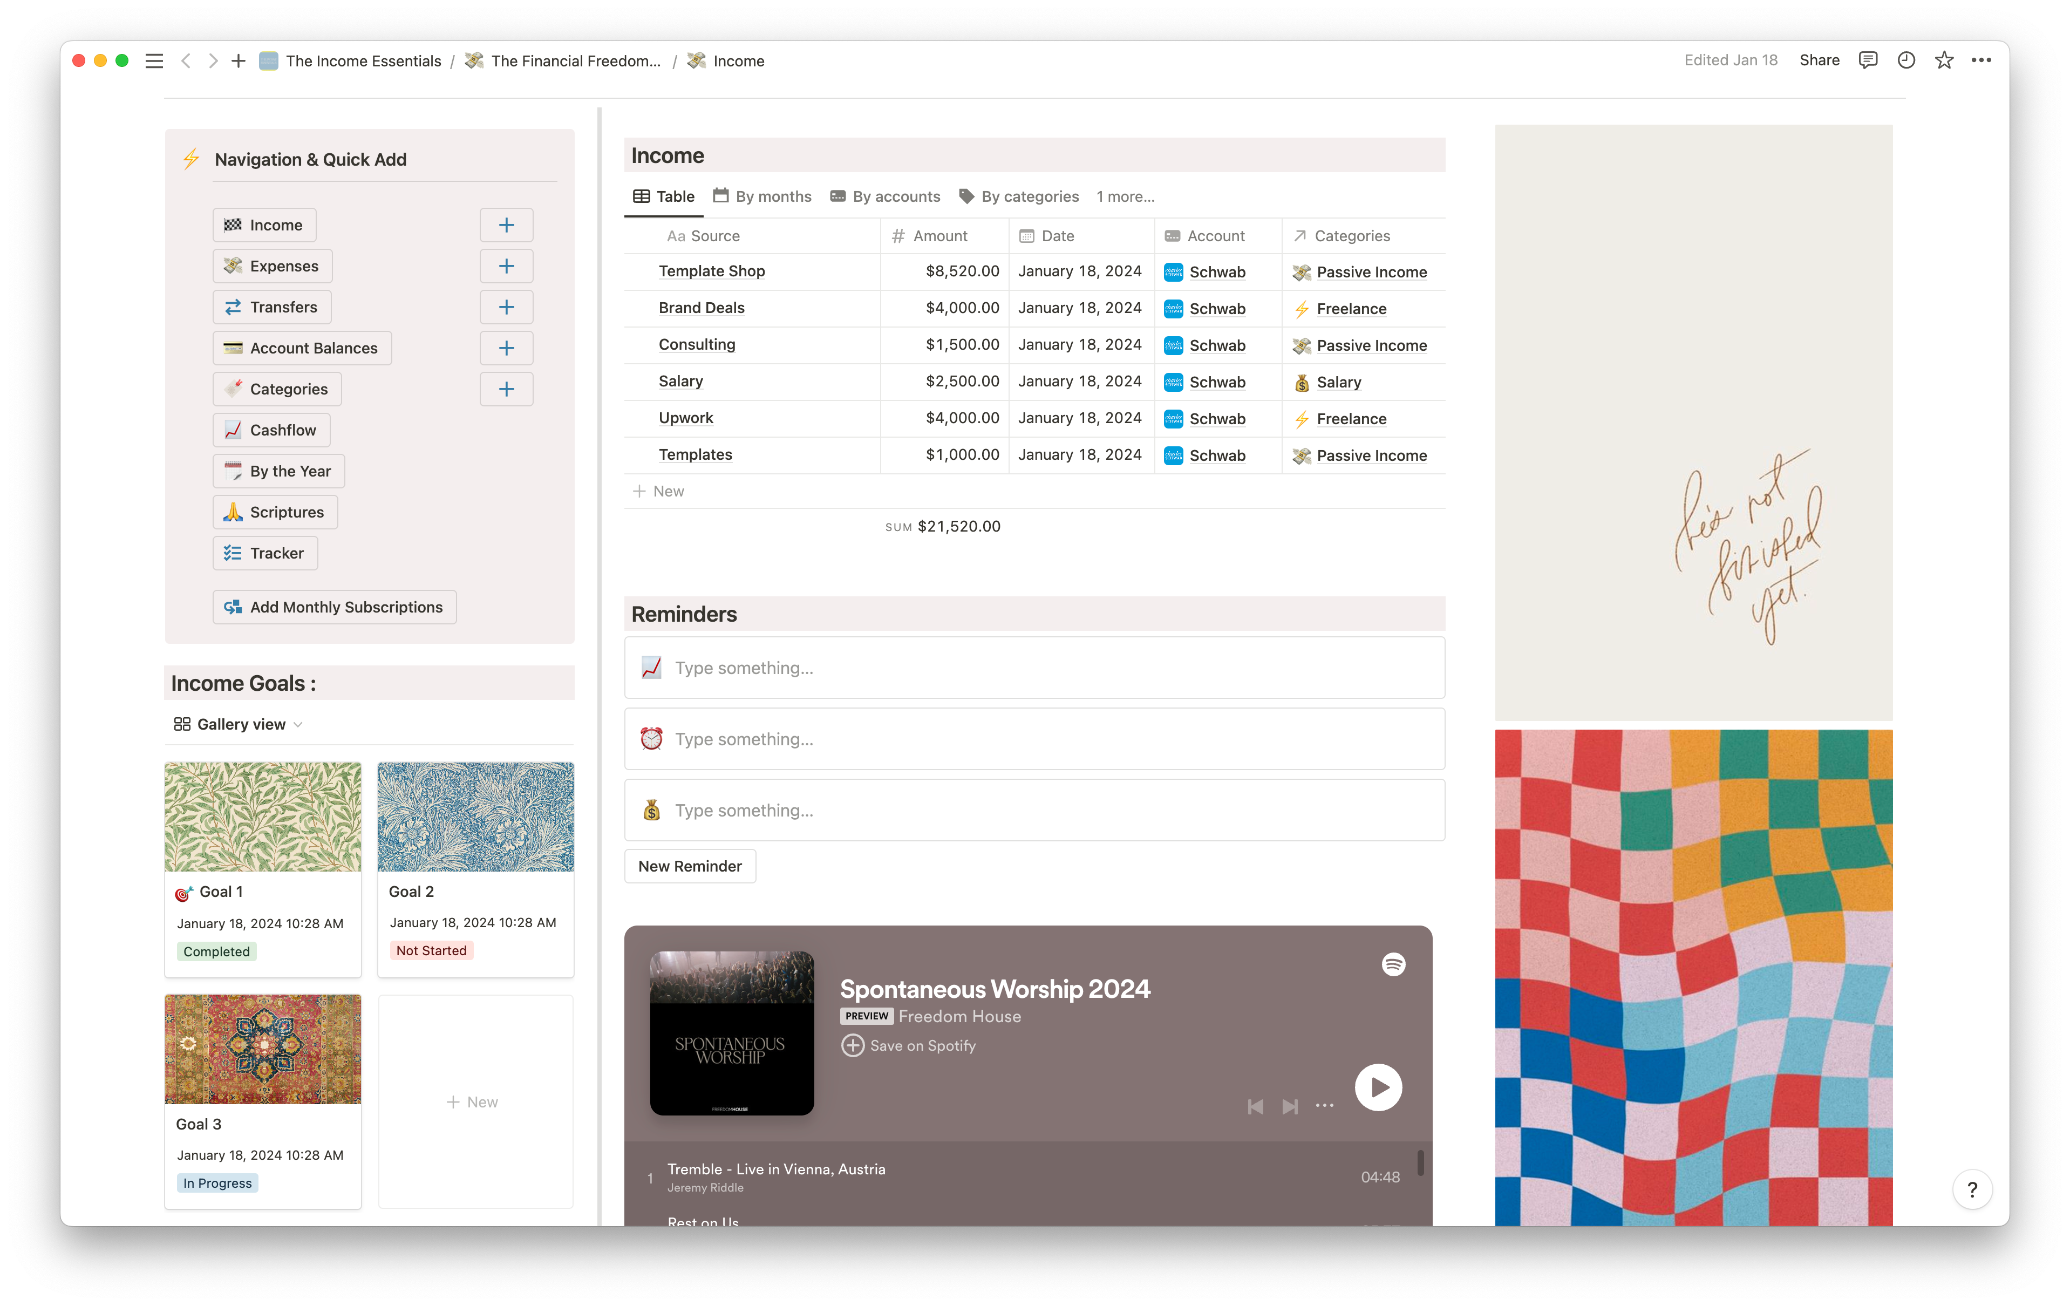Switch to the By accounts tab
Viewport: 2070px width, 1306px height.
tap(884, 197)
